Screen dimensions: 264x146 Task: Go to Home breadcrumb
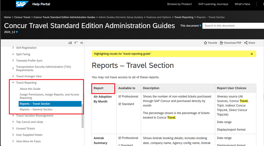point(7,17)
